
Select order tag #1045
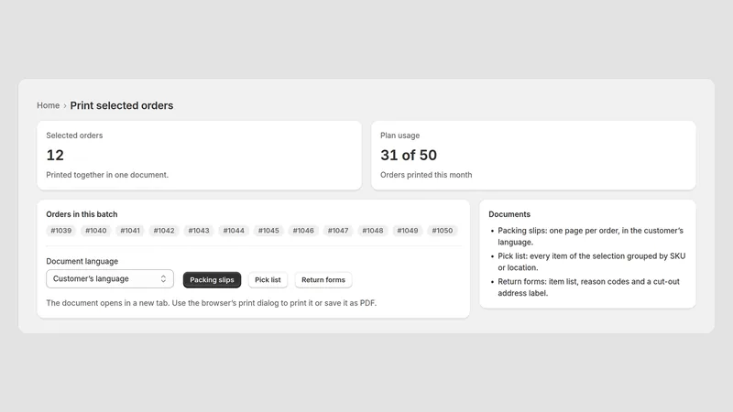[268, 231]
